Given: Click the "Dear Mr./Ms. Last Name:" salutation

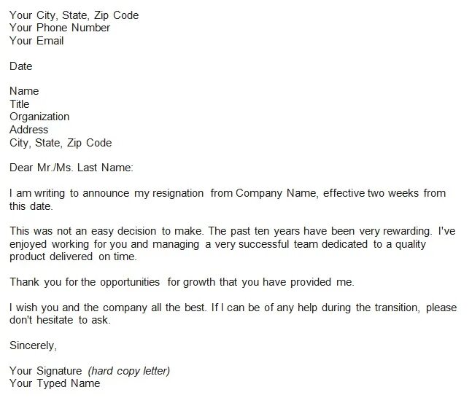Looking at the screenshot, I should pos(71,168).
